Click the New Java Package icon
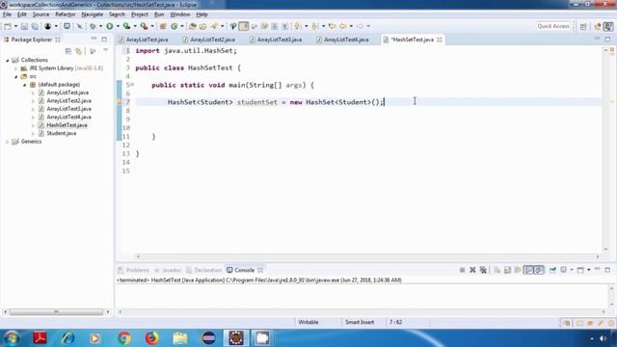Viewport: 617px width, 347px height. click(x=163, y=26)
